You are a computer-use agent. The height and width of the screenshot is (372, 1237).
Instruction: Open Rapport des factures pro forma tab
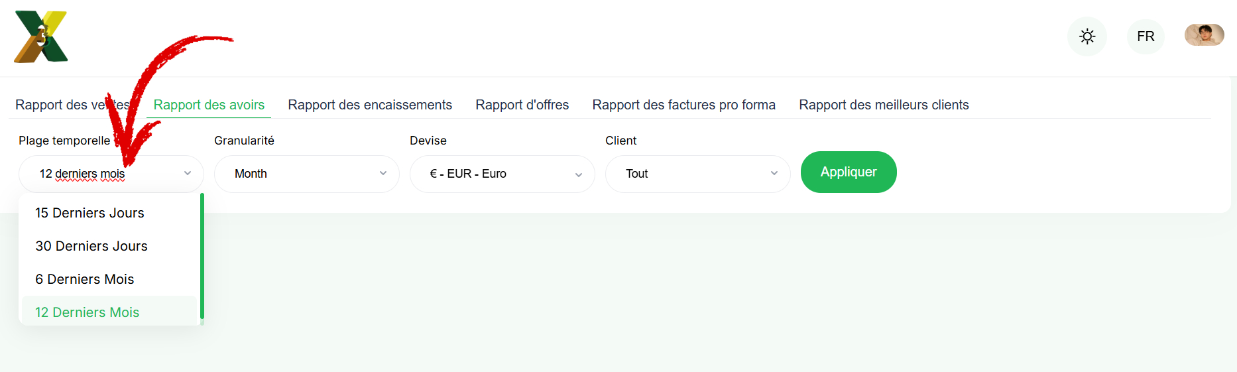coord(684,105)
